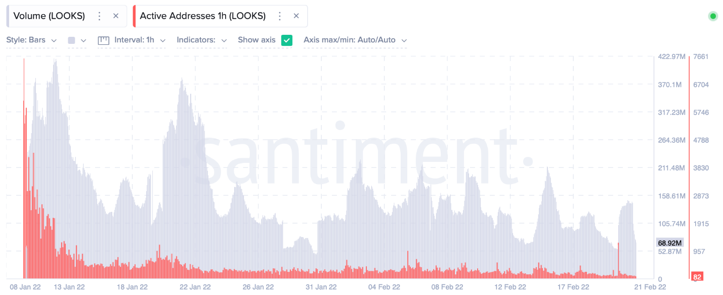Remove the Volume (LOOKS) metric

click(x=116, y=16)
